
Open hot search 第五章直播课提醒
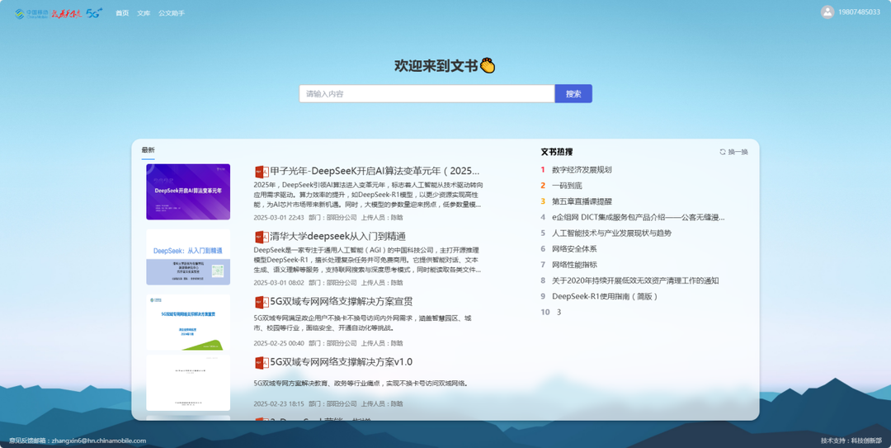pyautogui.click(x=582, y=202)
